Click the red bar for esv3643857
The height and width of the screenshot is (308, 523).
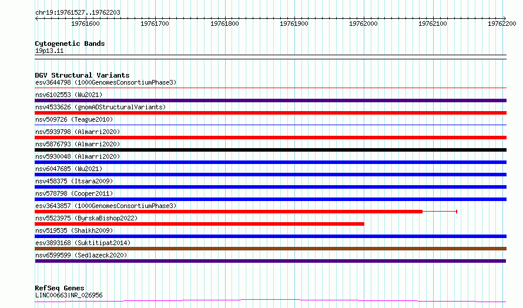point(229,212)
